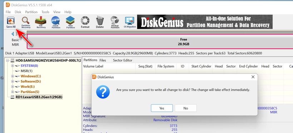This screenshot has height=133, width=293.
Task: Start the OS Migration tool
Action: click(x=130, y=22)
